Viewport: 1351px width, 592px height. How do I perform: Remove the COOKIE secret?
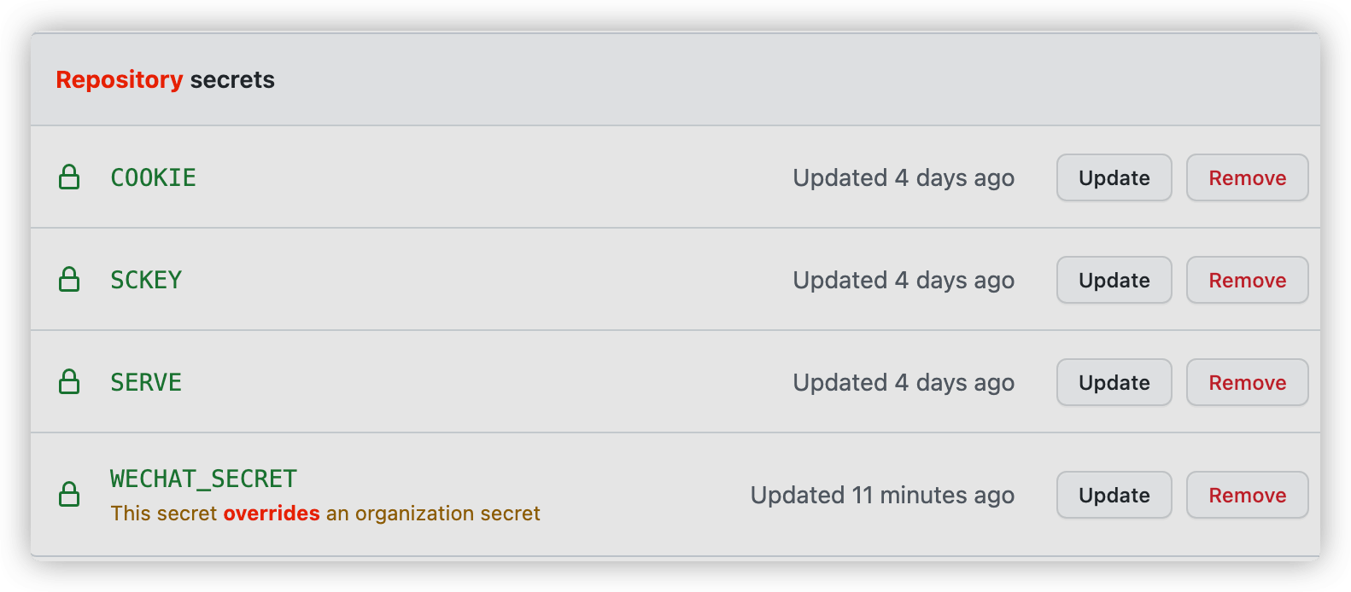1248,177
